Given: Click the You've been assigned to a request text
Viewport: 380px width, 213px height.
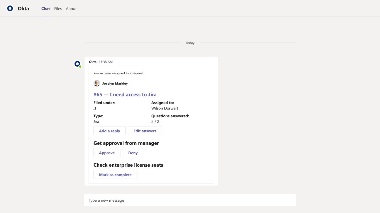Looking at the screenshot, I should [x=119, y=73].
